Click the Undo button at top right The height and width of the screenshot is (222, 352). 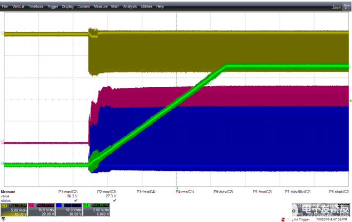347,6
